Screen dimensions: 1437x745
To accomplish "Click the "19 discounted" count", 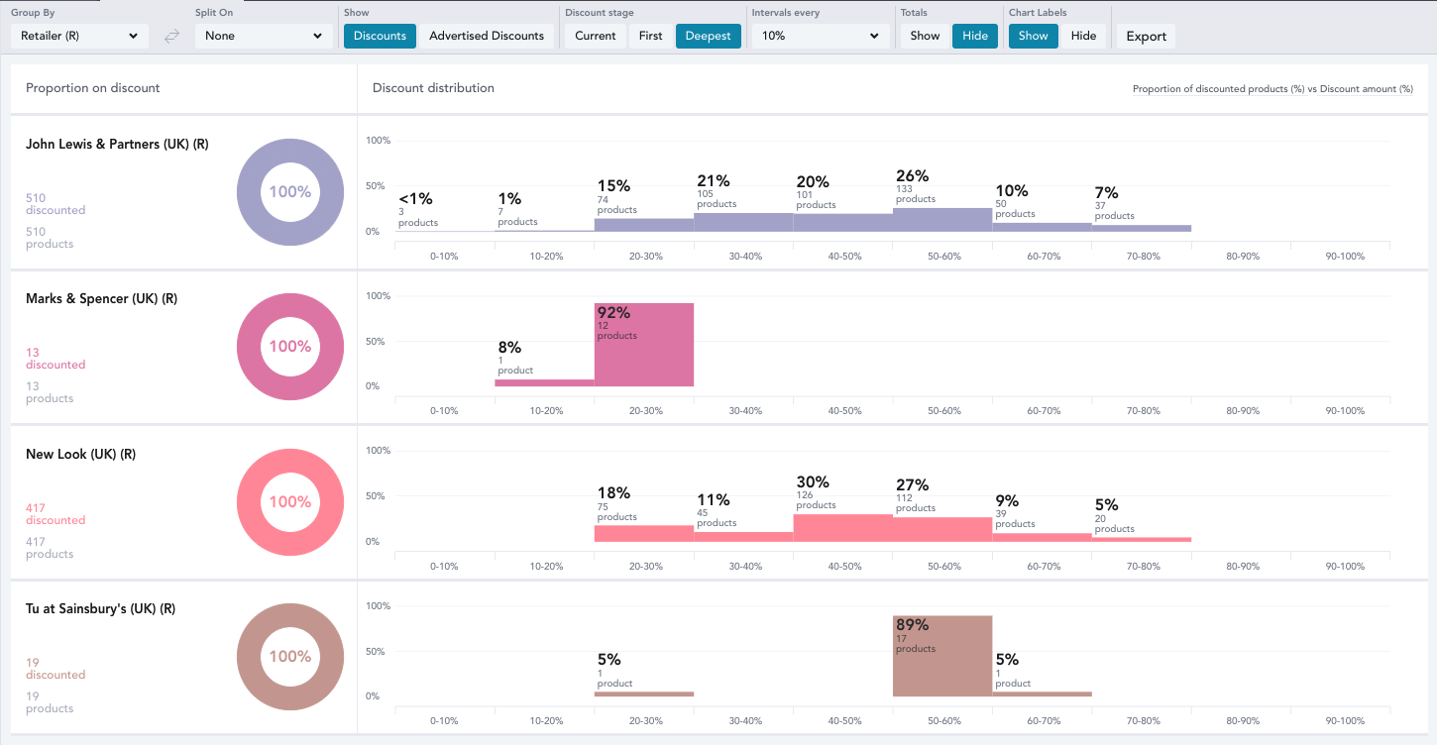I will (55, 669).
